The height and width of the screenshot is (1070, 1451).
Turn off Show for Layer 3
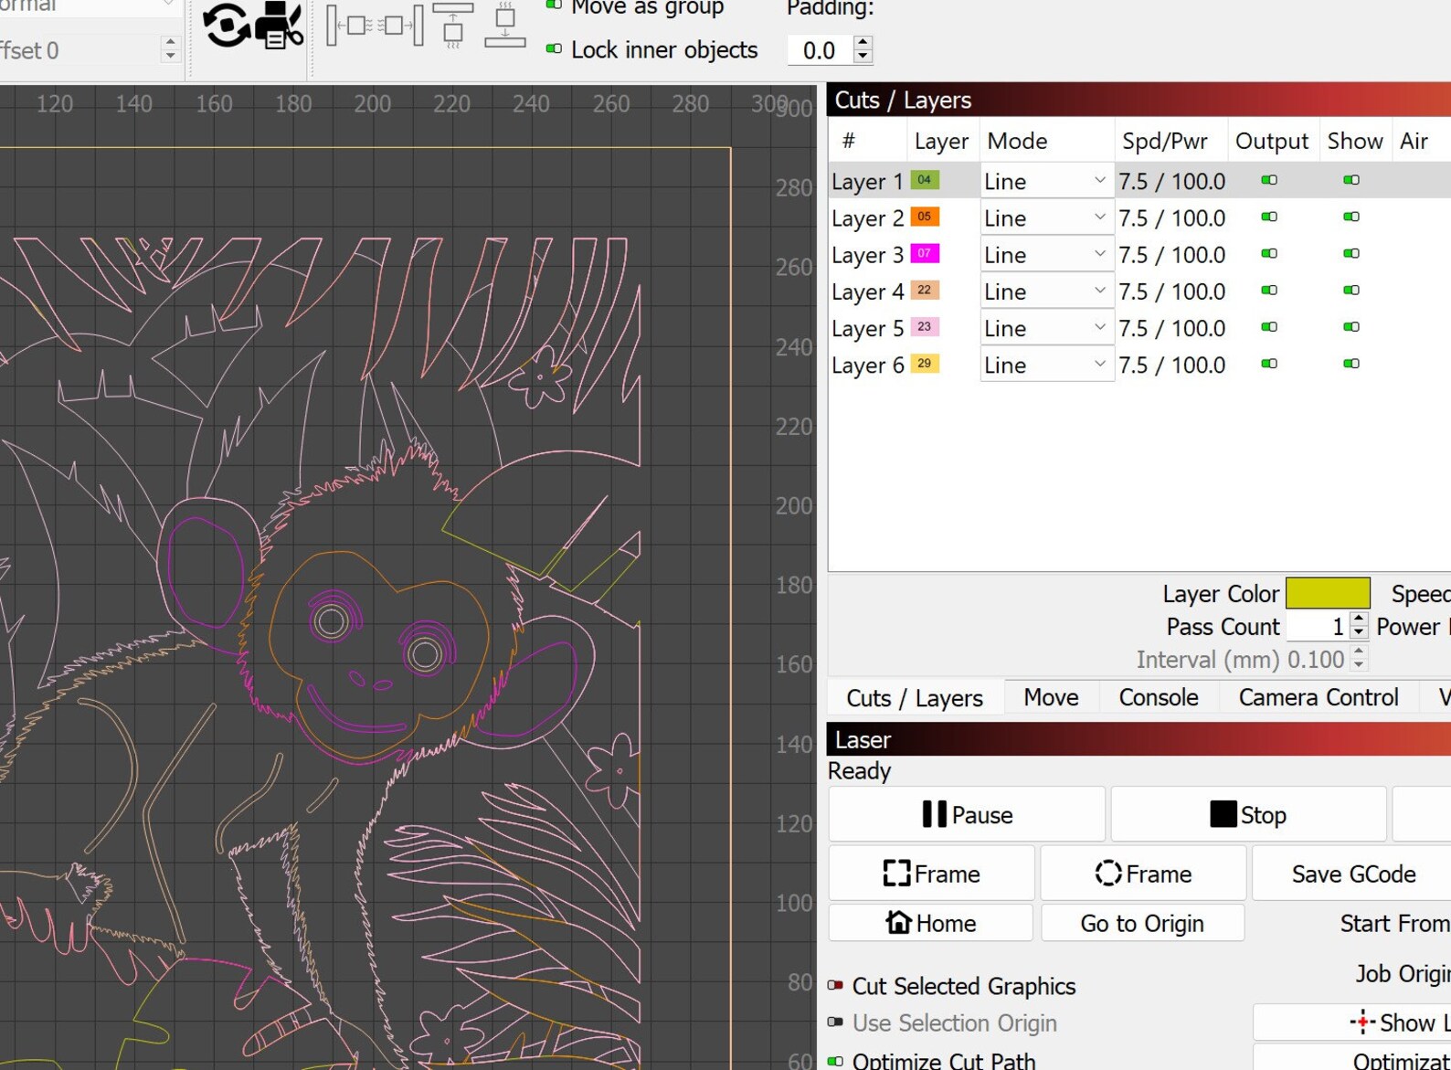pos(1351,253)
